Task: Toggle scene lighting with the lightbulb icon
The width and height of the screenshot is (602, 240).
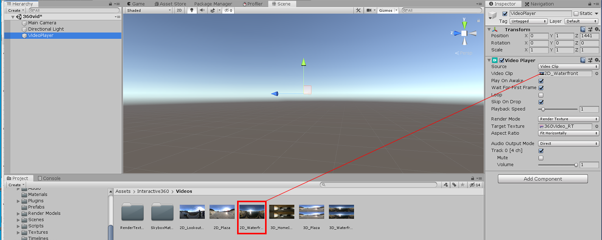Action: 192,10
